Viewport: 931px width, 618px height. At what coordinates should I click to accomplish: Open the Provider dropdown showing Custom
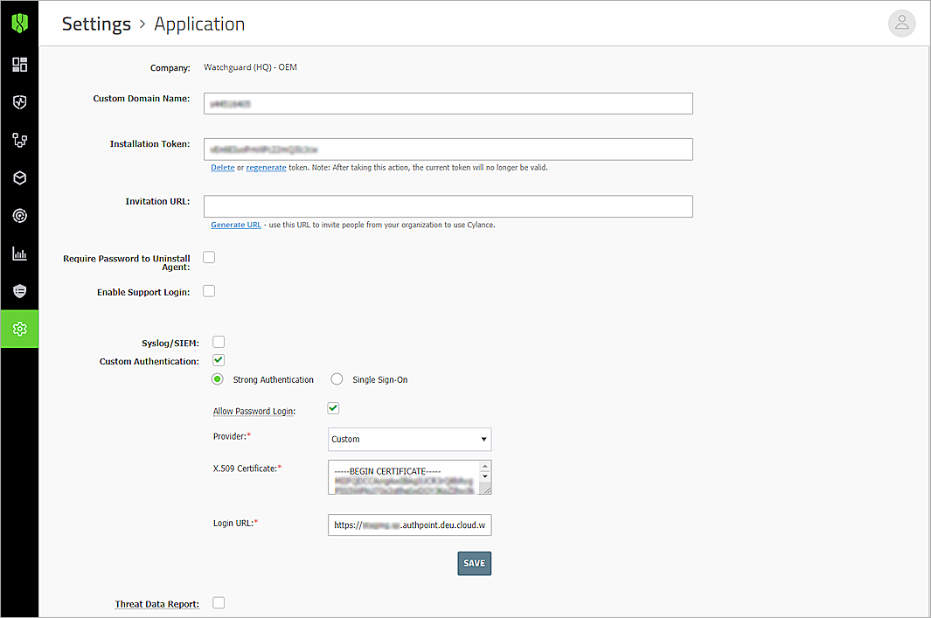coord(409,439)
